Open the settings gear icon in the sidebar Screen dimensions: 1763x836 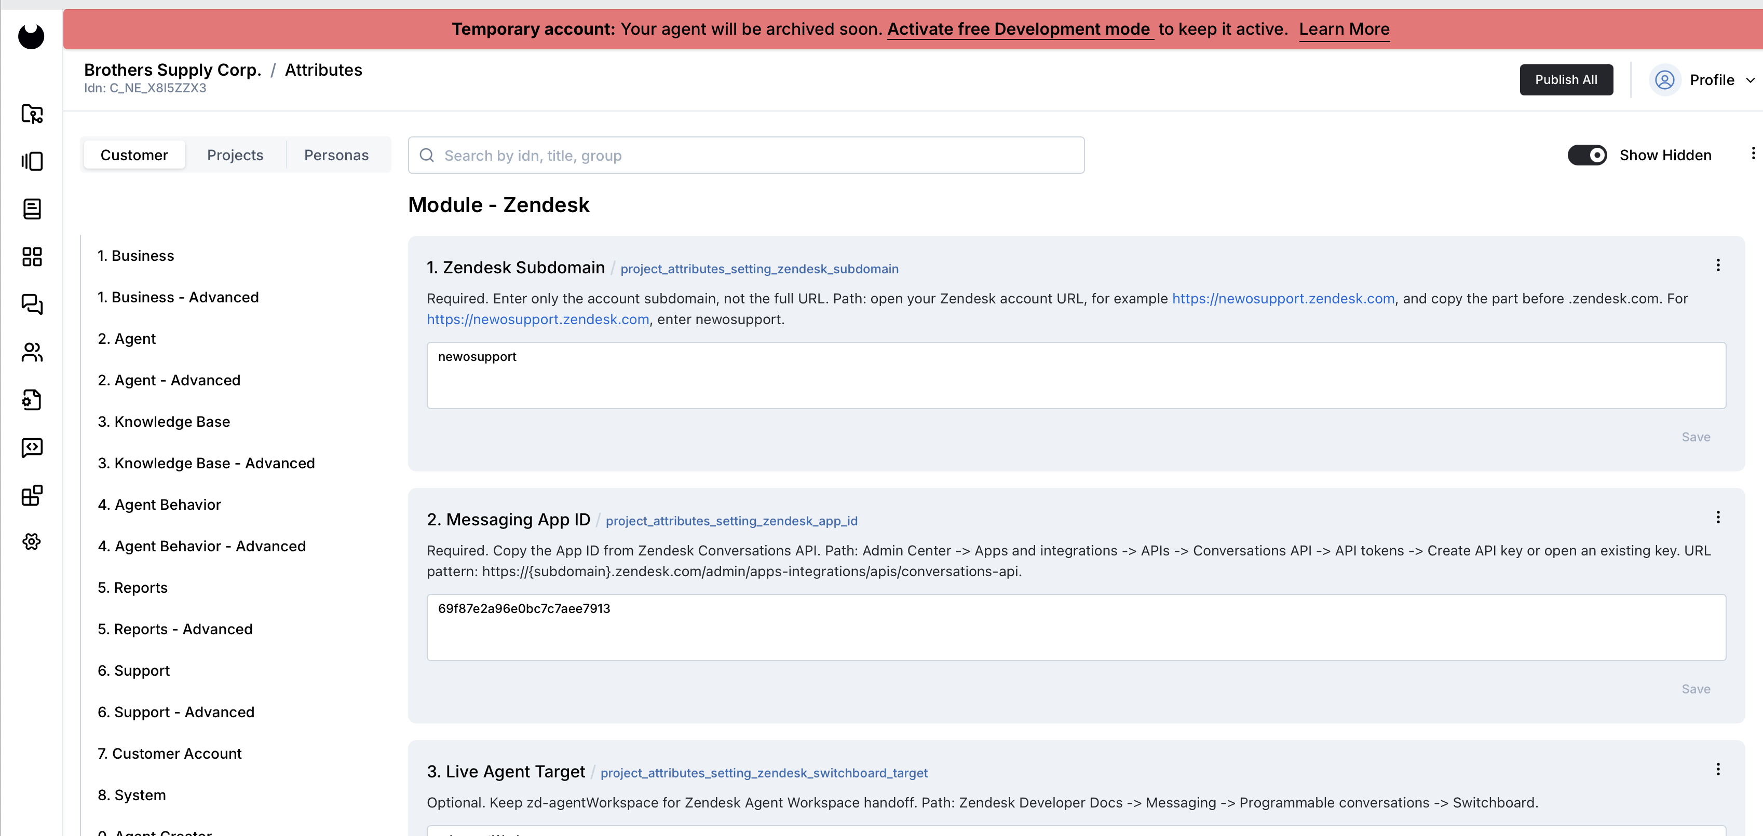[32, 542]
